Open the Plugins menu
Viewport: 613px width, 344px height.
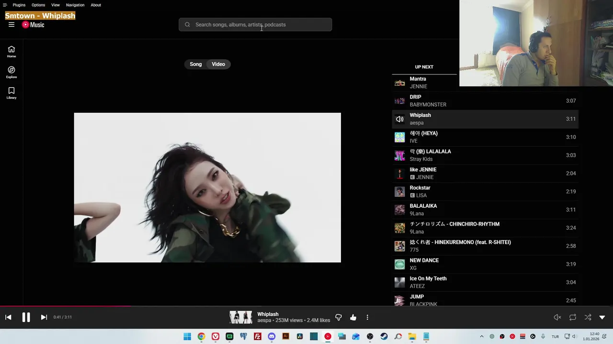pos(19,5)
